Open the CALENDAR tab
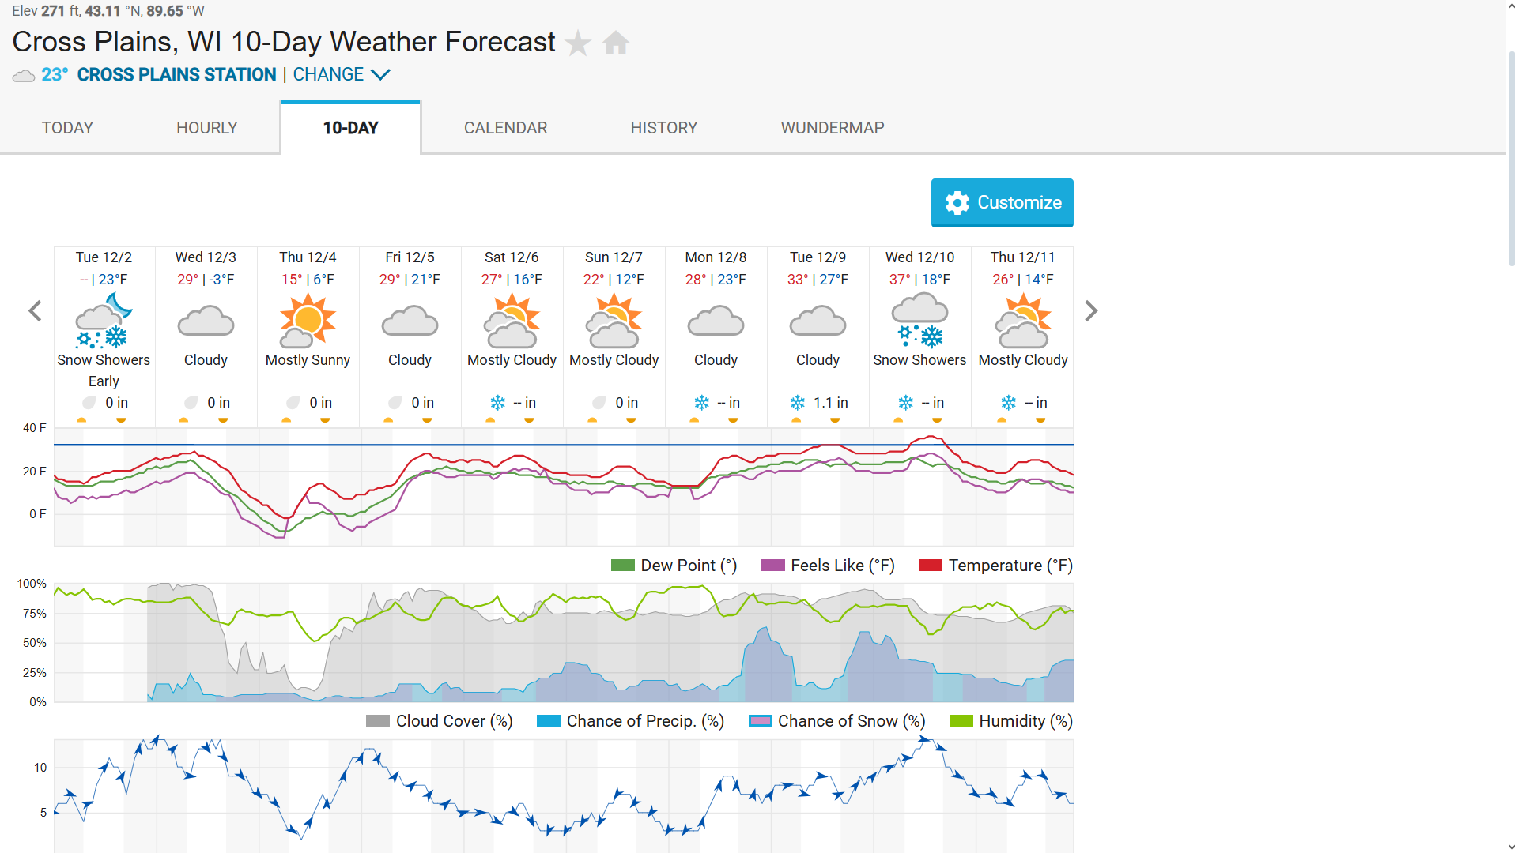The width and height of the screenshot is (1518, 853). point(505,128)
